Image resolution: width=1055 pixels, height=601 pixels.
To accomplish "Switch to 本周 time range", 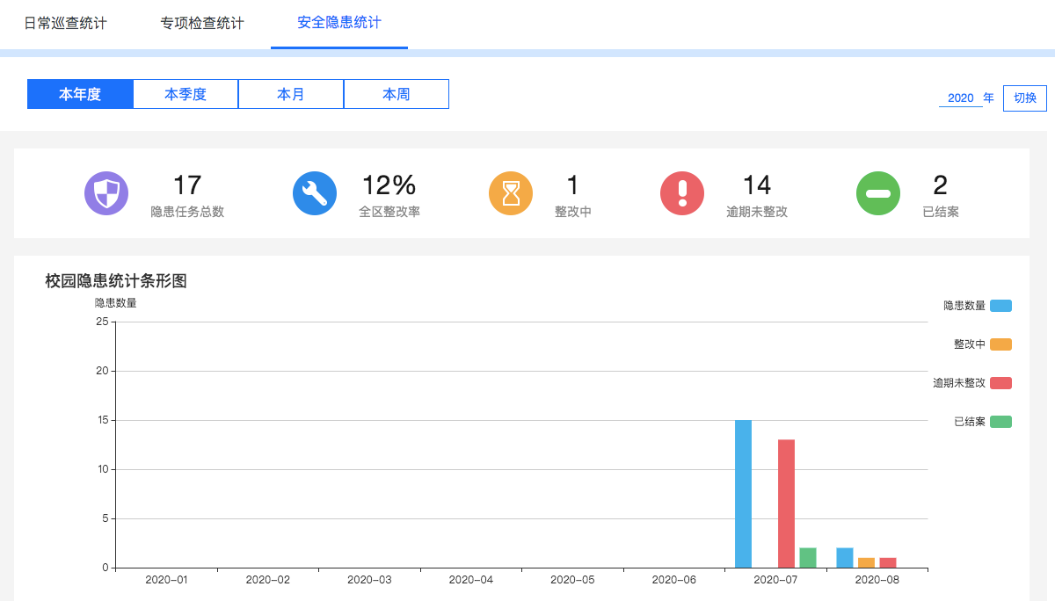I will click(397, 94).
